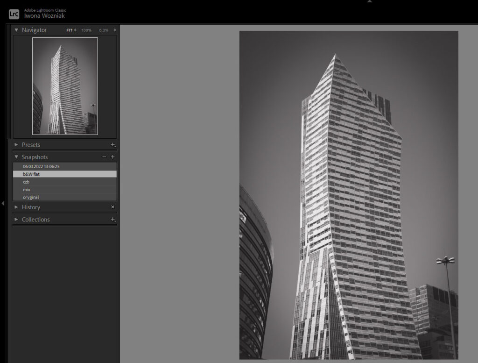Create a collection via the Collections plus icon
Viewport: 478px width, 363px height.
112,220
